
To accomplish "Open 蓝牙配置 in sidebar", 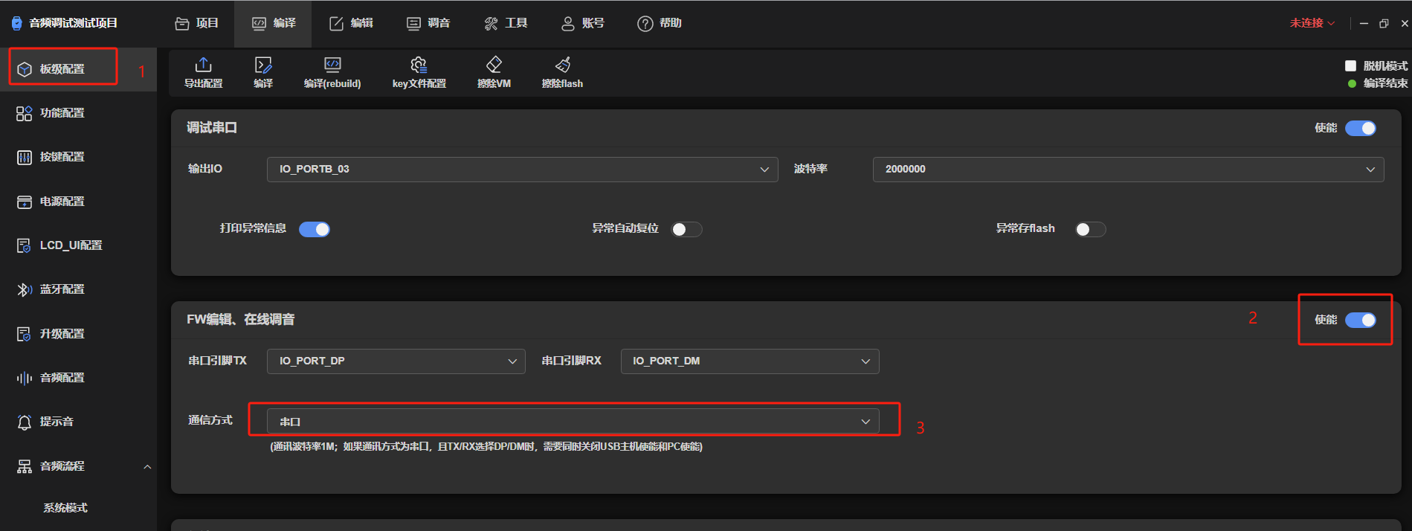I will point(78,289).
